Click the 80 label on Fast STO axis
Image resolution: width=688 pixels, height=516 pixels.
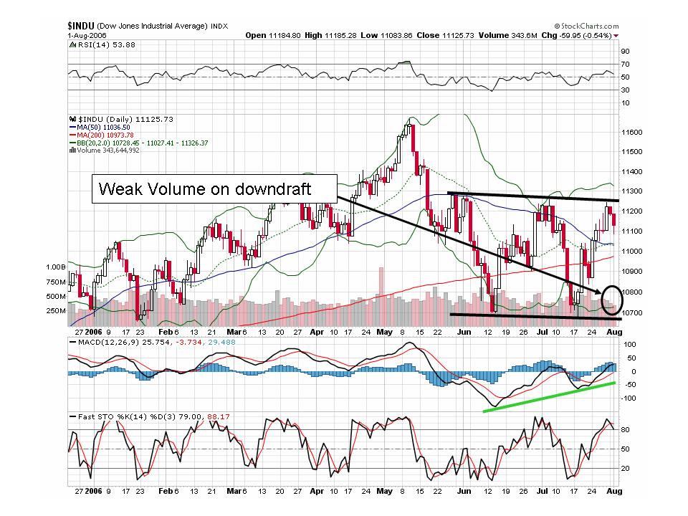point(626,430)
